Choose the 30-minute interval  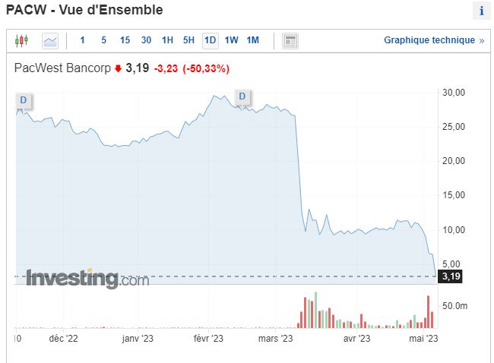146,40
